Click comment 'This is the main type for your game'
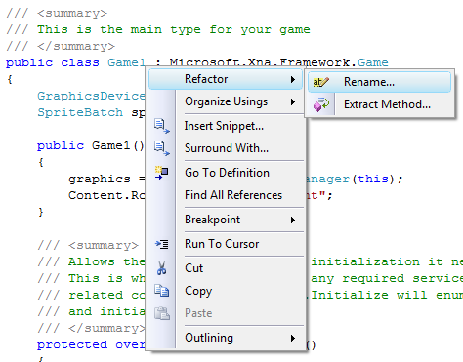This screenshot has height=362, width=463. (x=174, y=29)
